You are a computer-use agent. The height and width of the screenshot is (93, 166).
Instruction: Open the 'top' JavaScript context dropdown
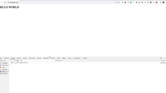coord(9,61)
